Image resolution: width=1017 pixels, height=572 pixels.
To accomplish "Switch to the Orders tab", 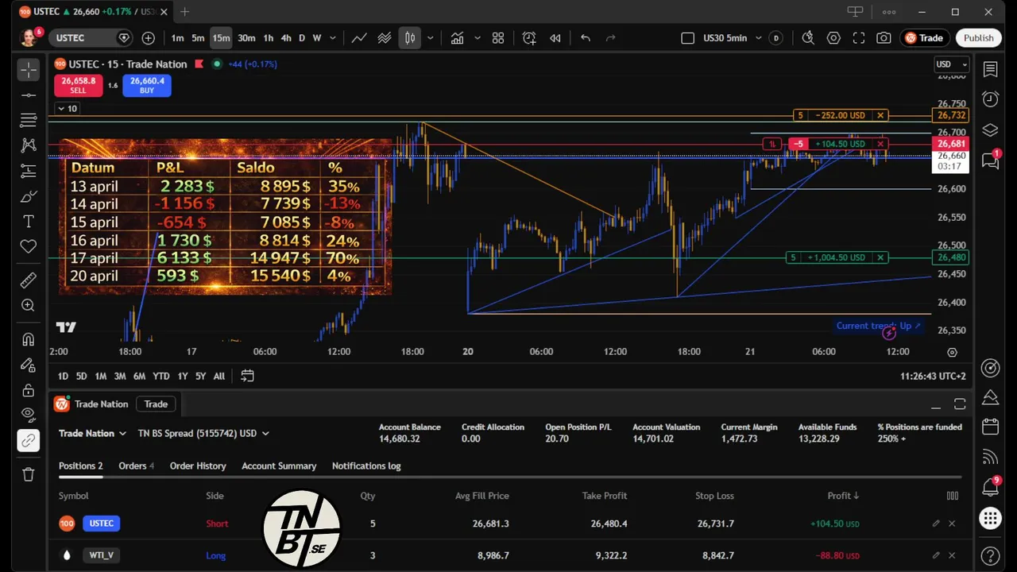I will point(137,466).
